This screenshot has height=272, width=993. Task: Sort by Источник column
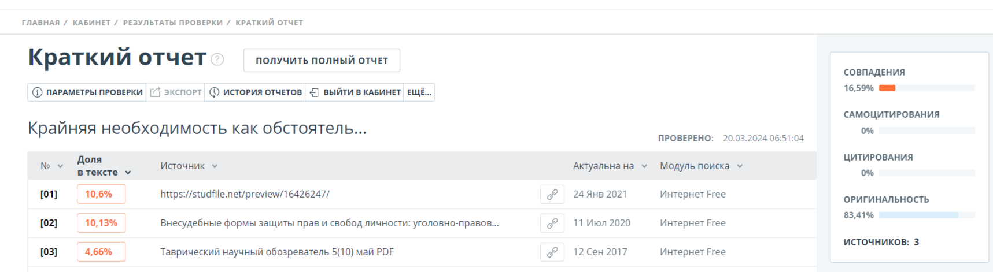[189, 166]
